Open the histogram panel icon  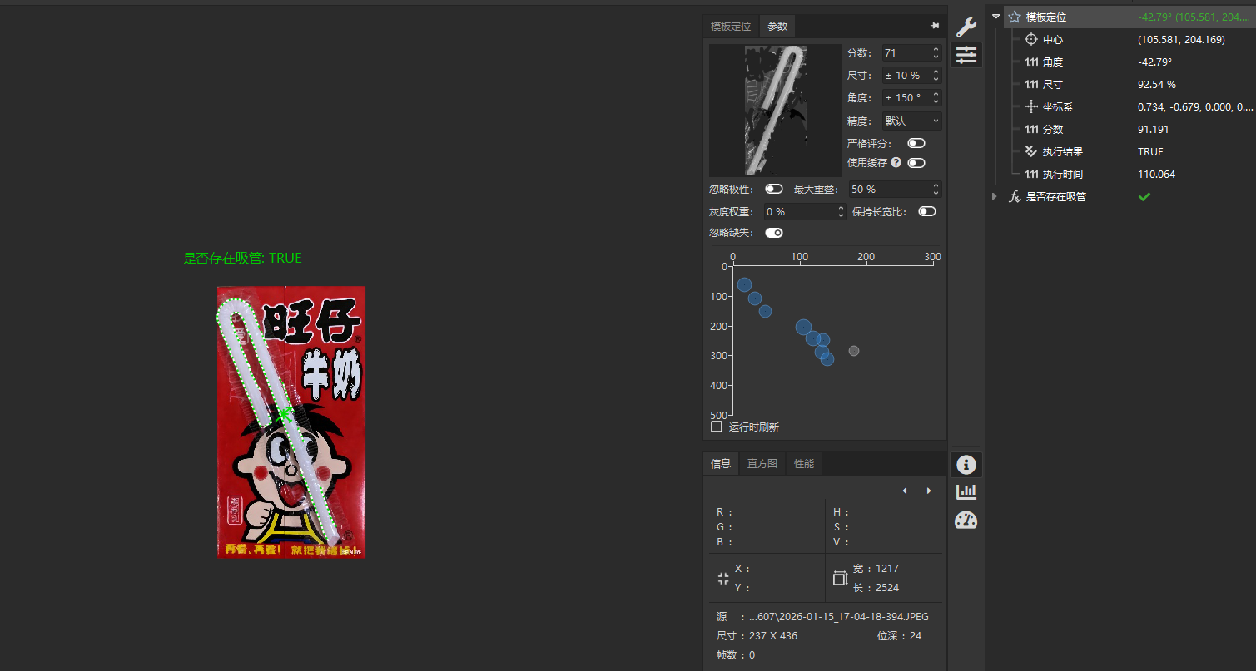click(966, 491)
